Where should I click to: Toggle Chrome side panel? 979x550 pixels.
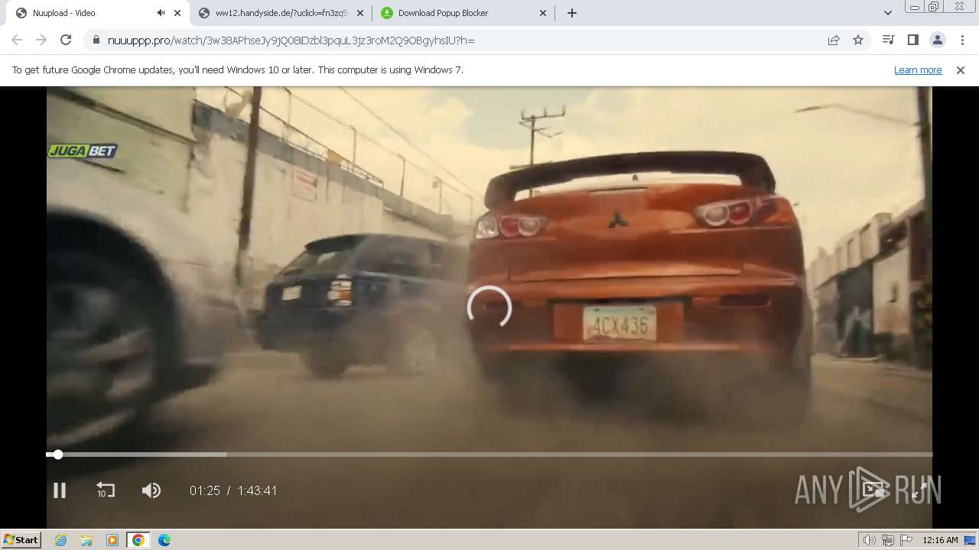(912, 40)
